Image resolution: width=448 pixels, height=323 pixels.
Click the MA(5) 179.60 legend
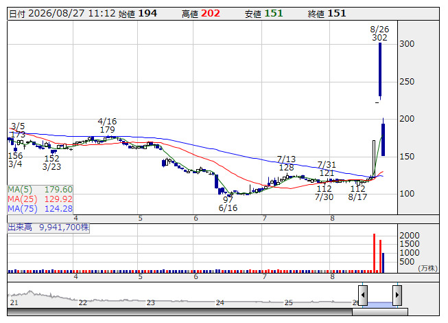point(40,190)
